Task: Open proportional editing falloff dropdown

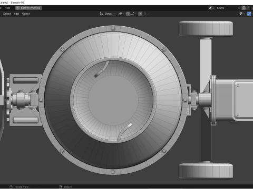Action: tap(145, 14)
